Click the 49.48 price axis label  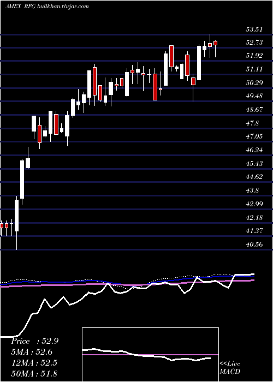[254, 96]
